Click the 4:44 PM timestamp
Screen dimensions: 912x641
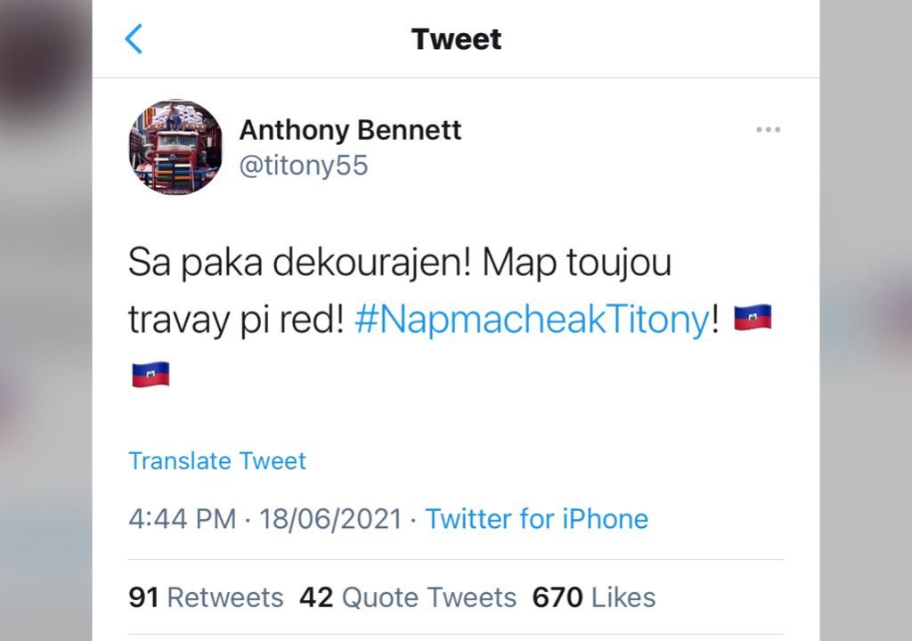point(182,519)
